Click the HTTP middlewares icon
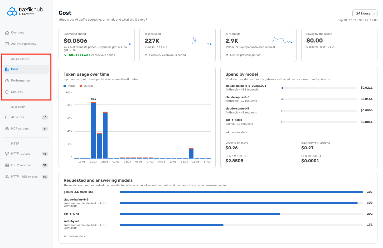 coord(7,177)
